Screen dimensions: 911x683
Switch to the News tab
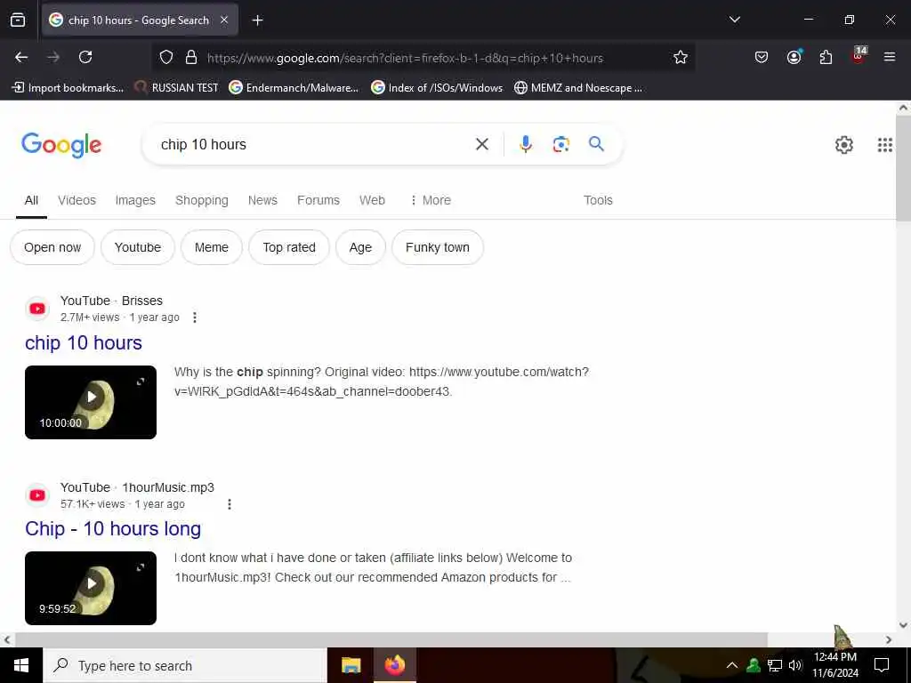coord(262,200)
